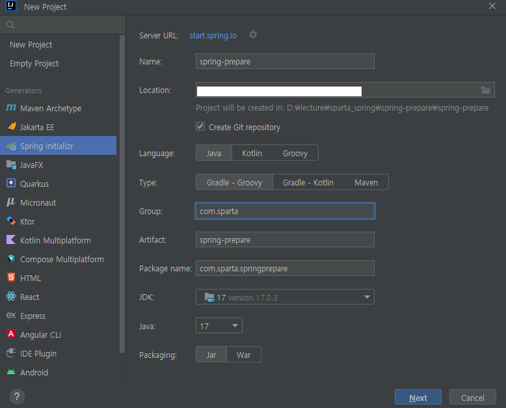Click the Express ex icon

coord(11,316)
